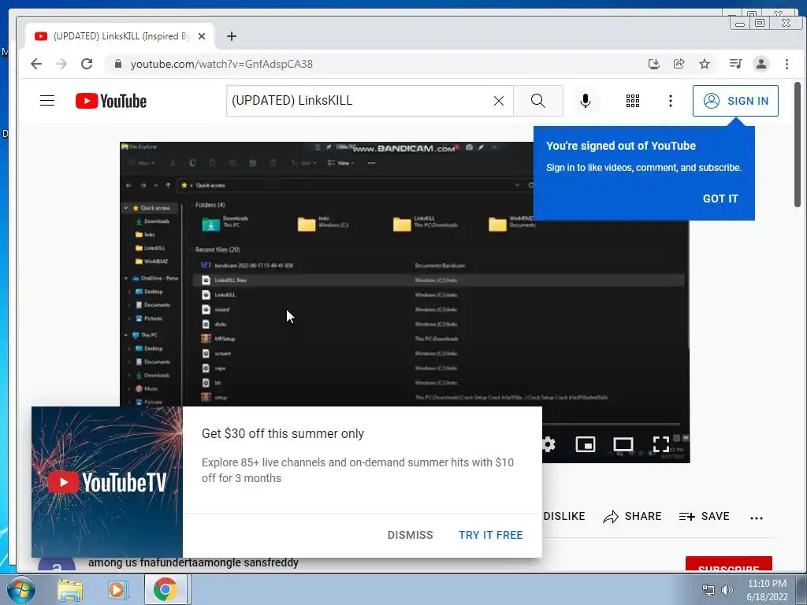Click the magnifier search button
Screen dimensions: 807x605
click(x=537, y=101)
